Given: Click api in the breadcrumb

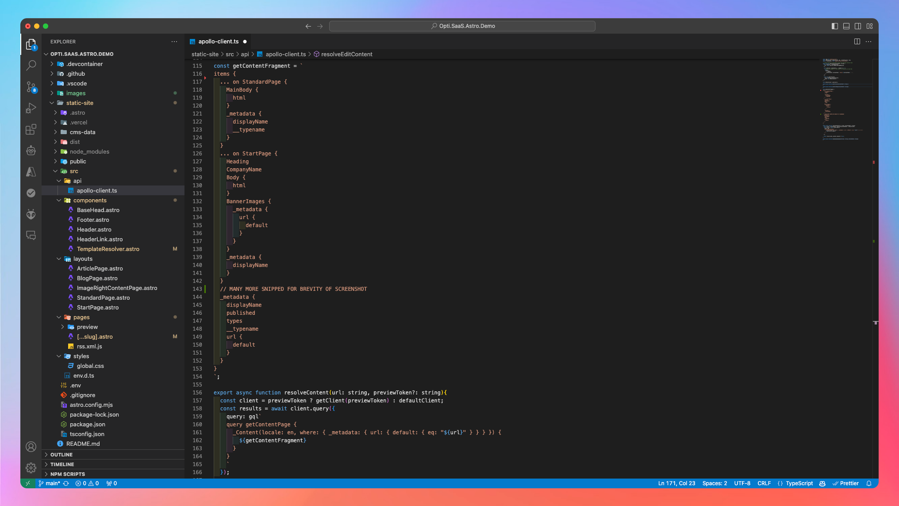Looking at the screenshot, I should (x=245, y=54).
